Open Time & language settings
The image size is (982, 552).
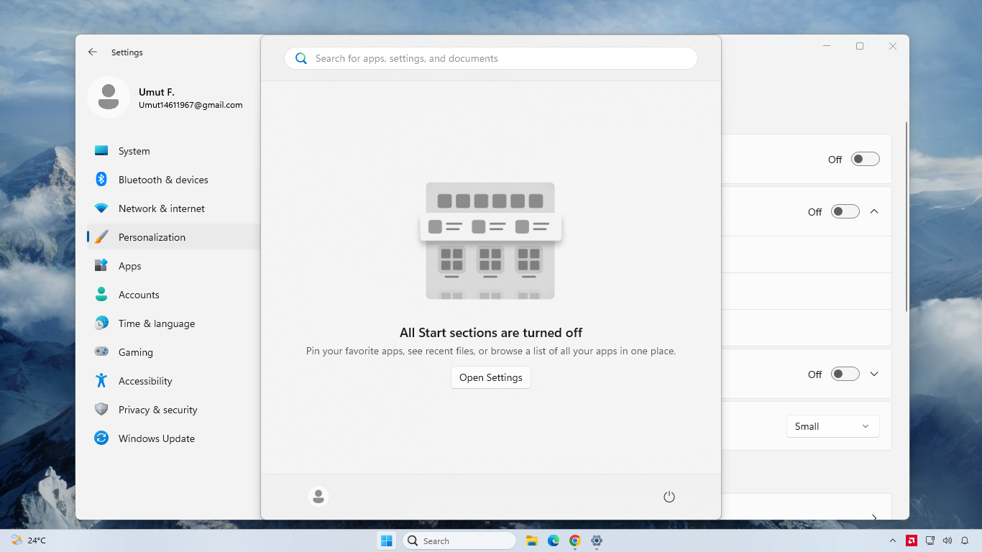point(173,323)
